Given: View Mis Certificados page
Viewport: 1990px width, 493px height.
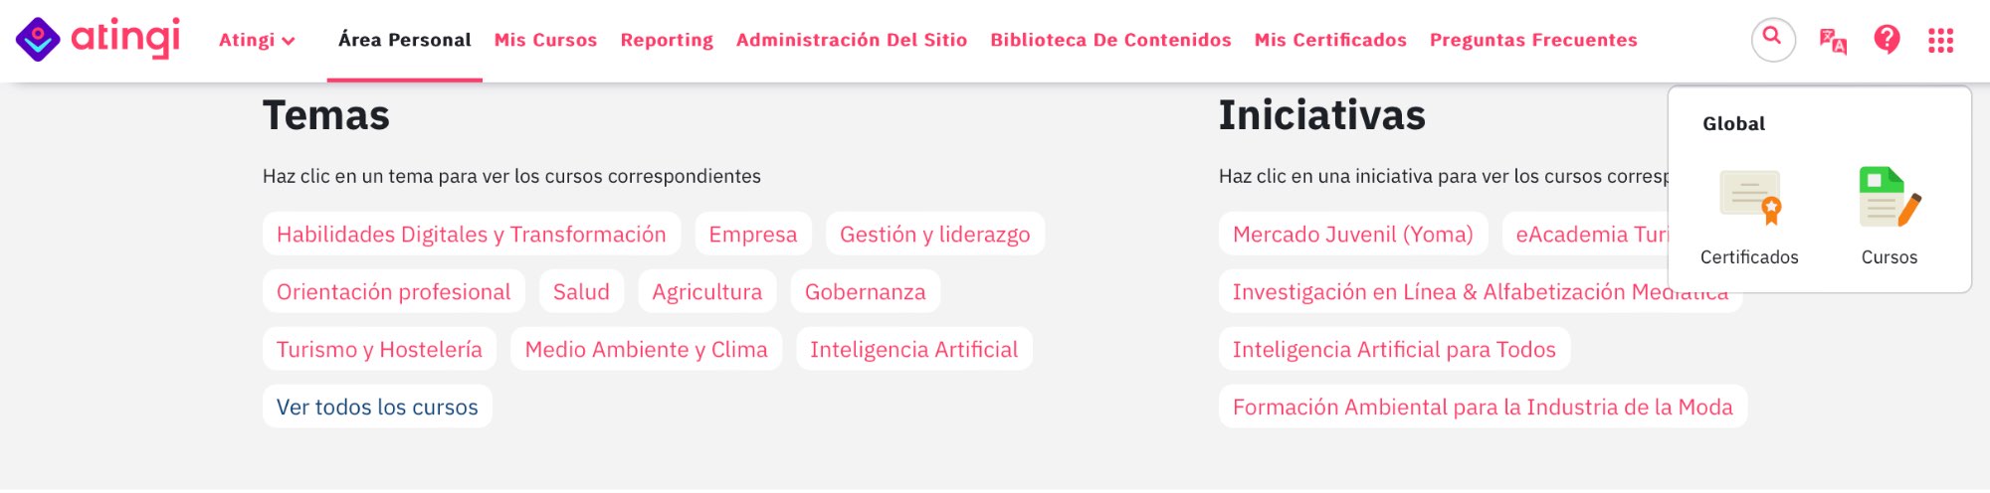Looking at the screenshot, I should 1330,40.
